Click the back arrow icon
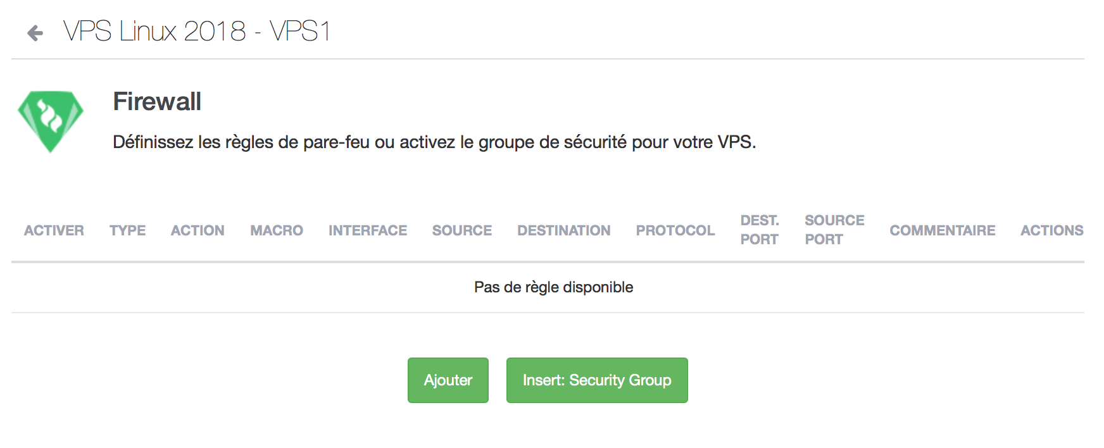This screenshot has width=1104, height=448. 35,33
